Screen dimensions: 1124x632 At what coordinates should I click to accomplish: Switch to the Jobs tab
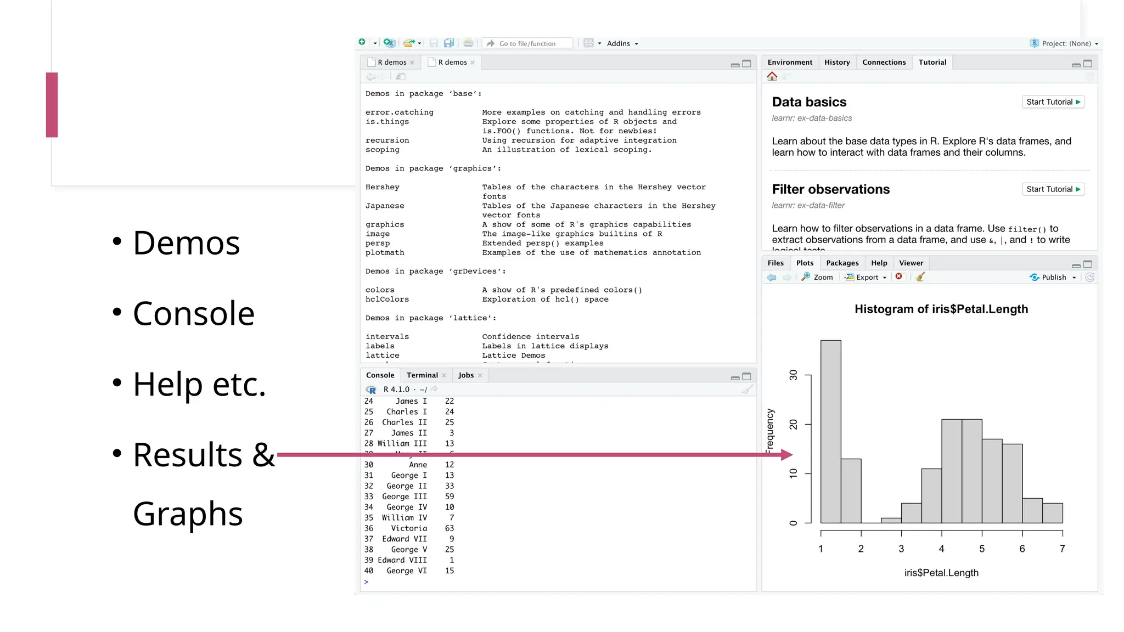466,375
